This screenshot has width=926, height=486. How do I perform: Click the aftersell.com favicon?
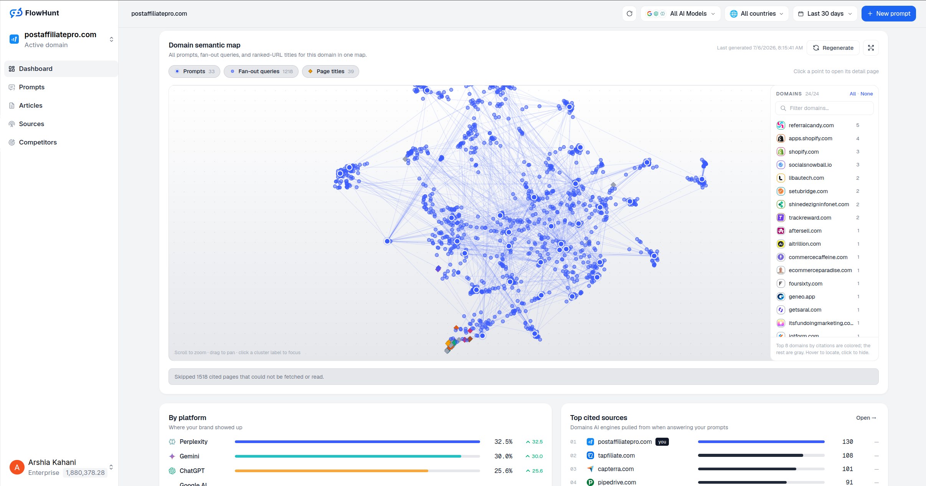click(781, 231)
